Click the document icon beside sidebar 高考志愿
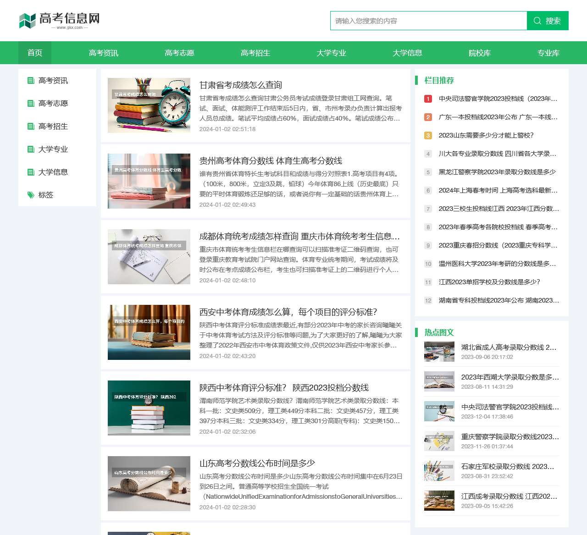The width and height of the screenshot is (587, 535). tap(31, 104)
